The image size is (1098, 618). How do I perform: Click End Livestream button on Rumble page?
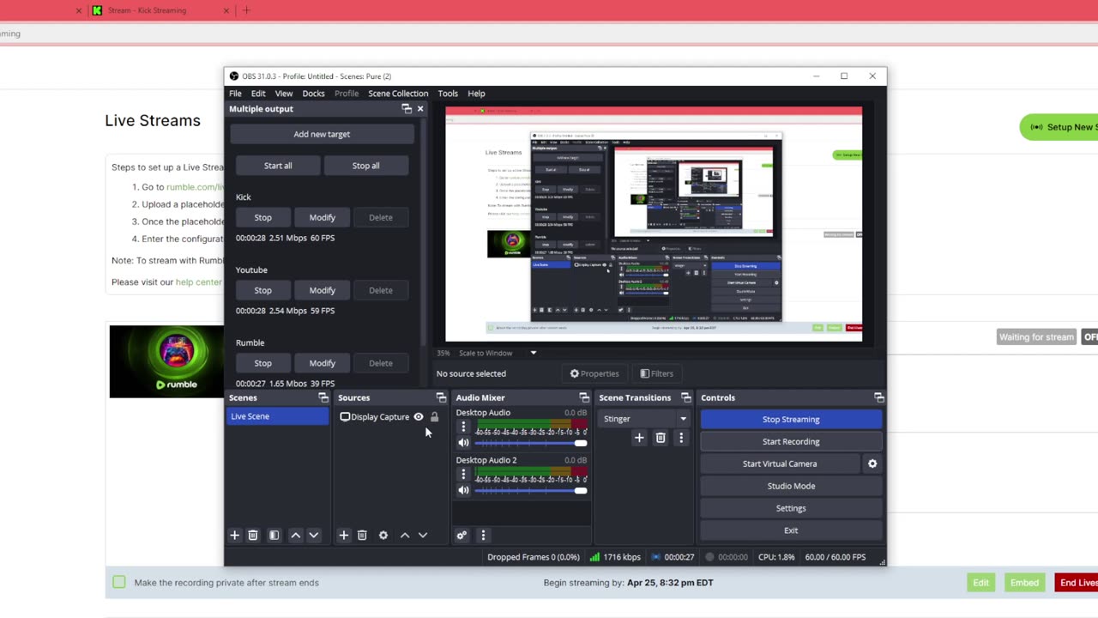coord(1077,583)
